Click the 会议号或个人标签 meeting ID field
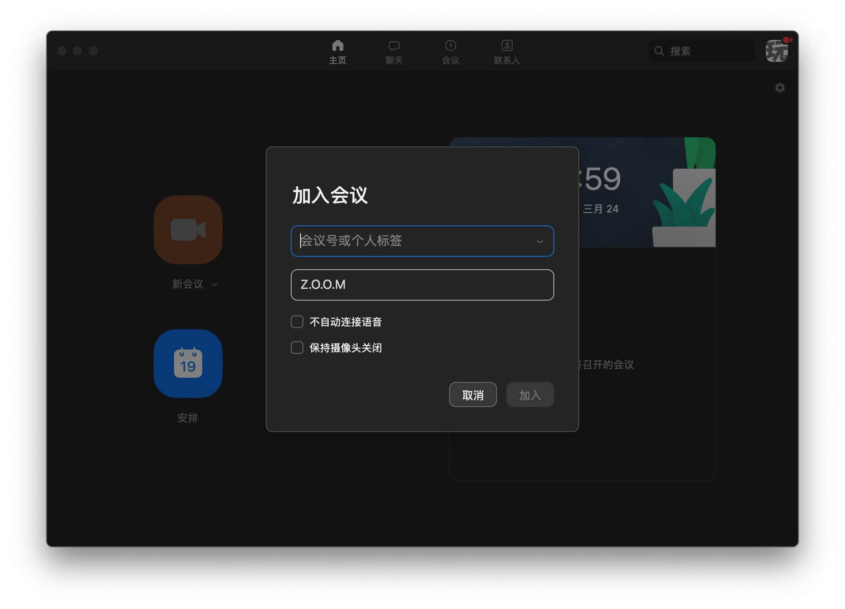This screenshot has width=845, height=609. coord(422,241)
